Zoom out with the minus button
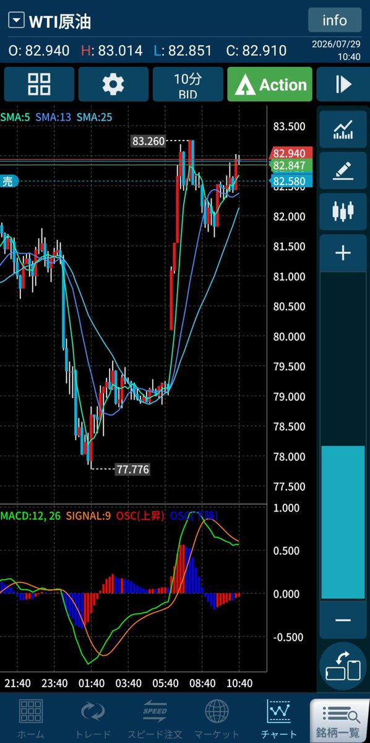 click(x=343, y=620)
